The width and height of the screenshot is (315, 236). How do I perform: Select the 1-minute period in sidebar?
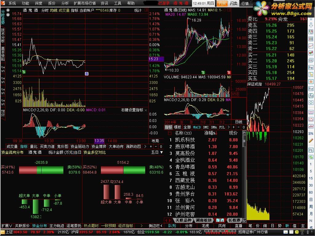[311, 164]
